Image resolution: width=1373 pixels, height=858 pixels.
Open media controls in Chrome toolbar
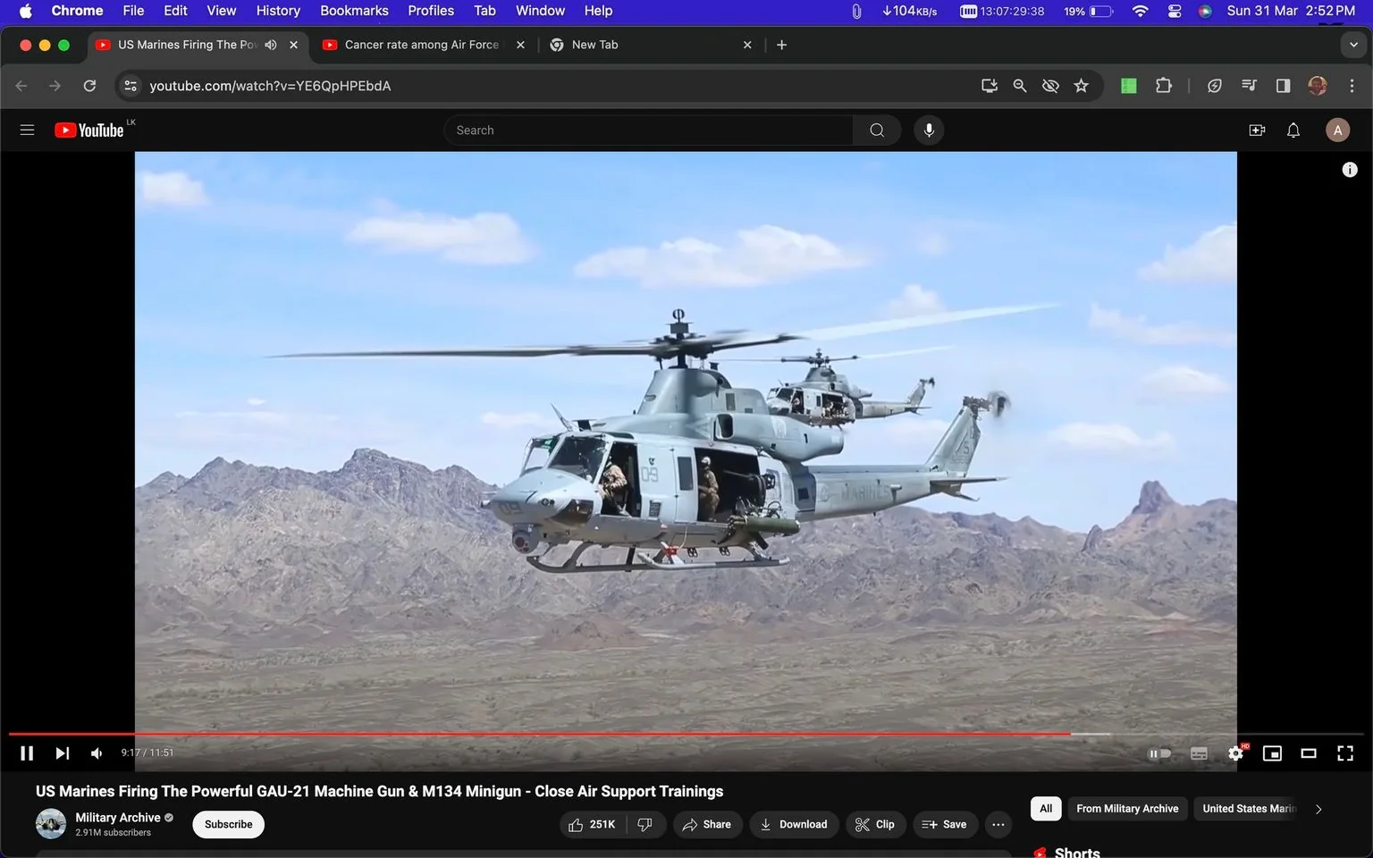1249,86
